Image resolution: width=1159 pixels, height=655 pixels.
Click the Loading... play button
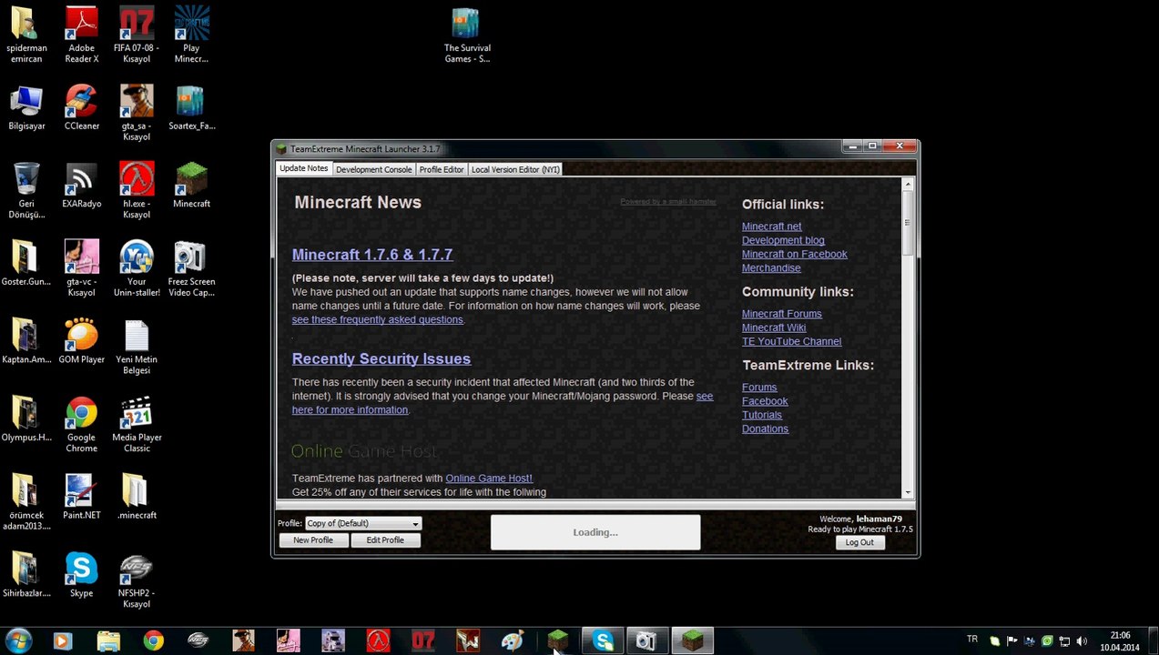click(595, 532)
